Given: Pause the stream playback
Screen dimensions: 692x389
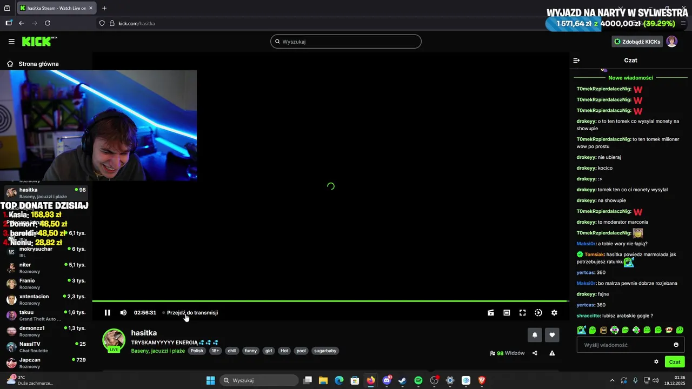Looking at the screenshot, I should 108,312.
